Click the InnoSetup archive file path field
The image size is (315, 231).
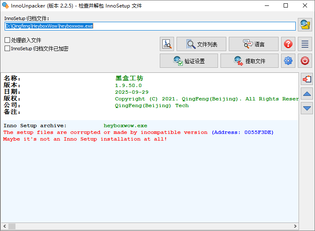coord(150,26)
